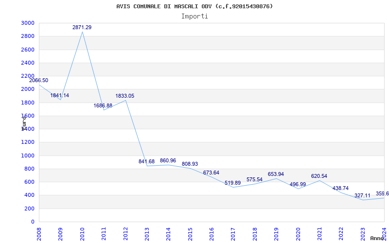The image size is (389, 243).
Task: Click the 1200 y-axis tick label
Action: point(28,142)
